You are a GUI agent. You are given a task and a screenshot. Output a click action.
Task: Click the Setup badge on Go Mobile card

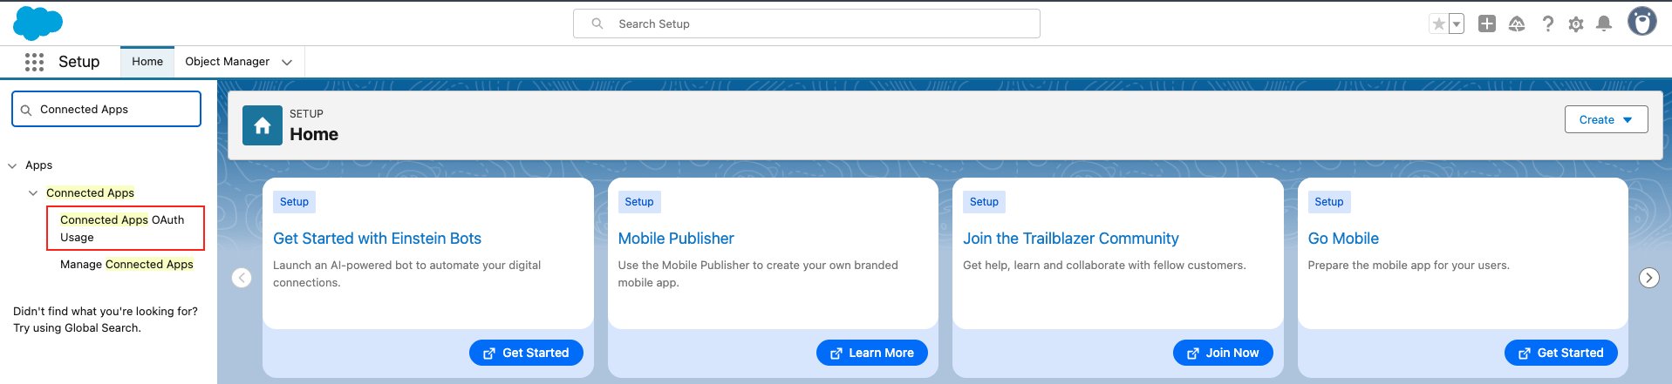(x=1329, y=202)
